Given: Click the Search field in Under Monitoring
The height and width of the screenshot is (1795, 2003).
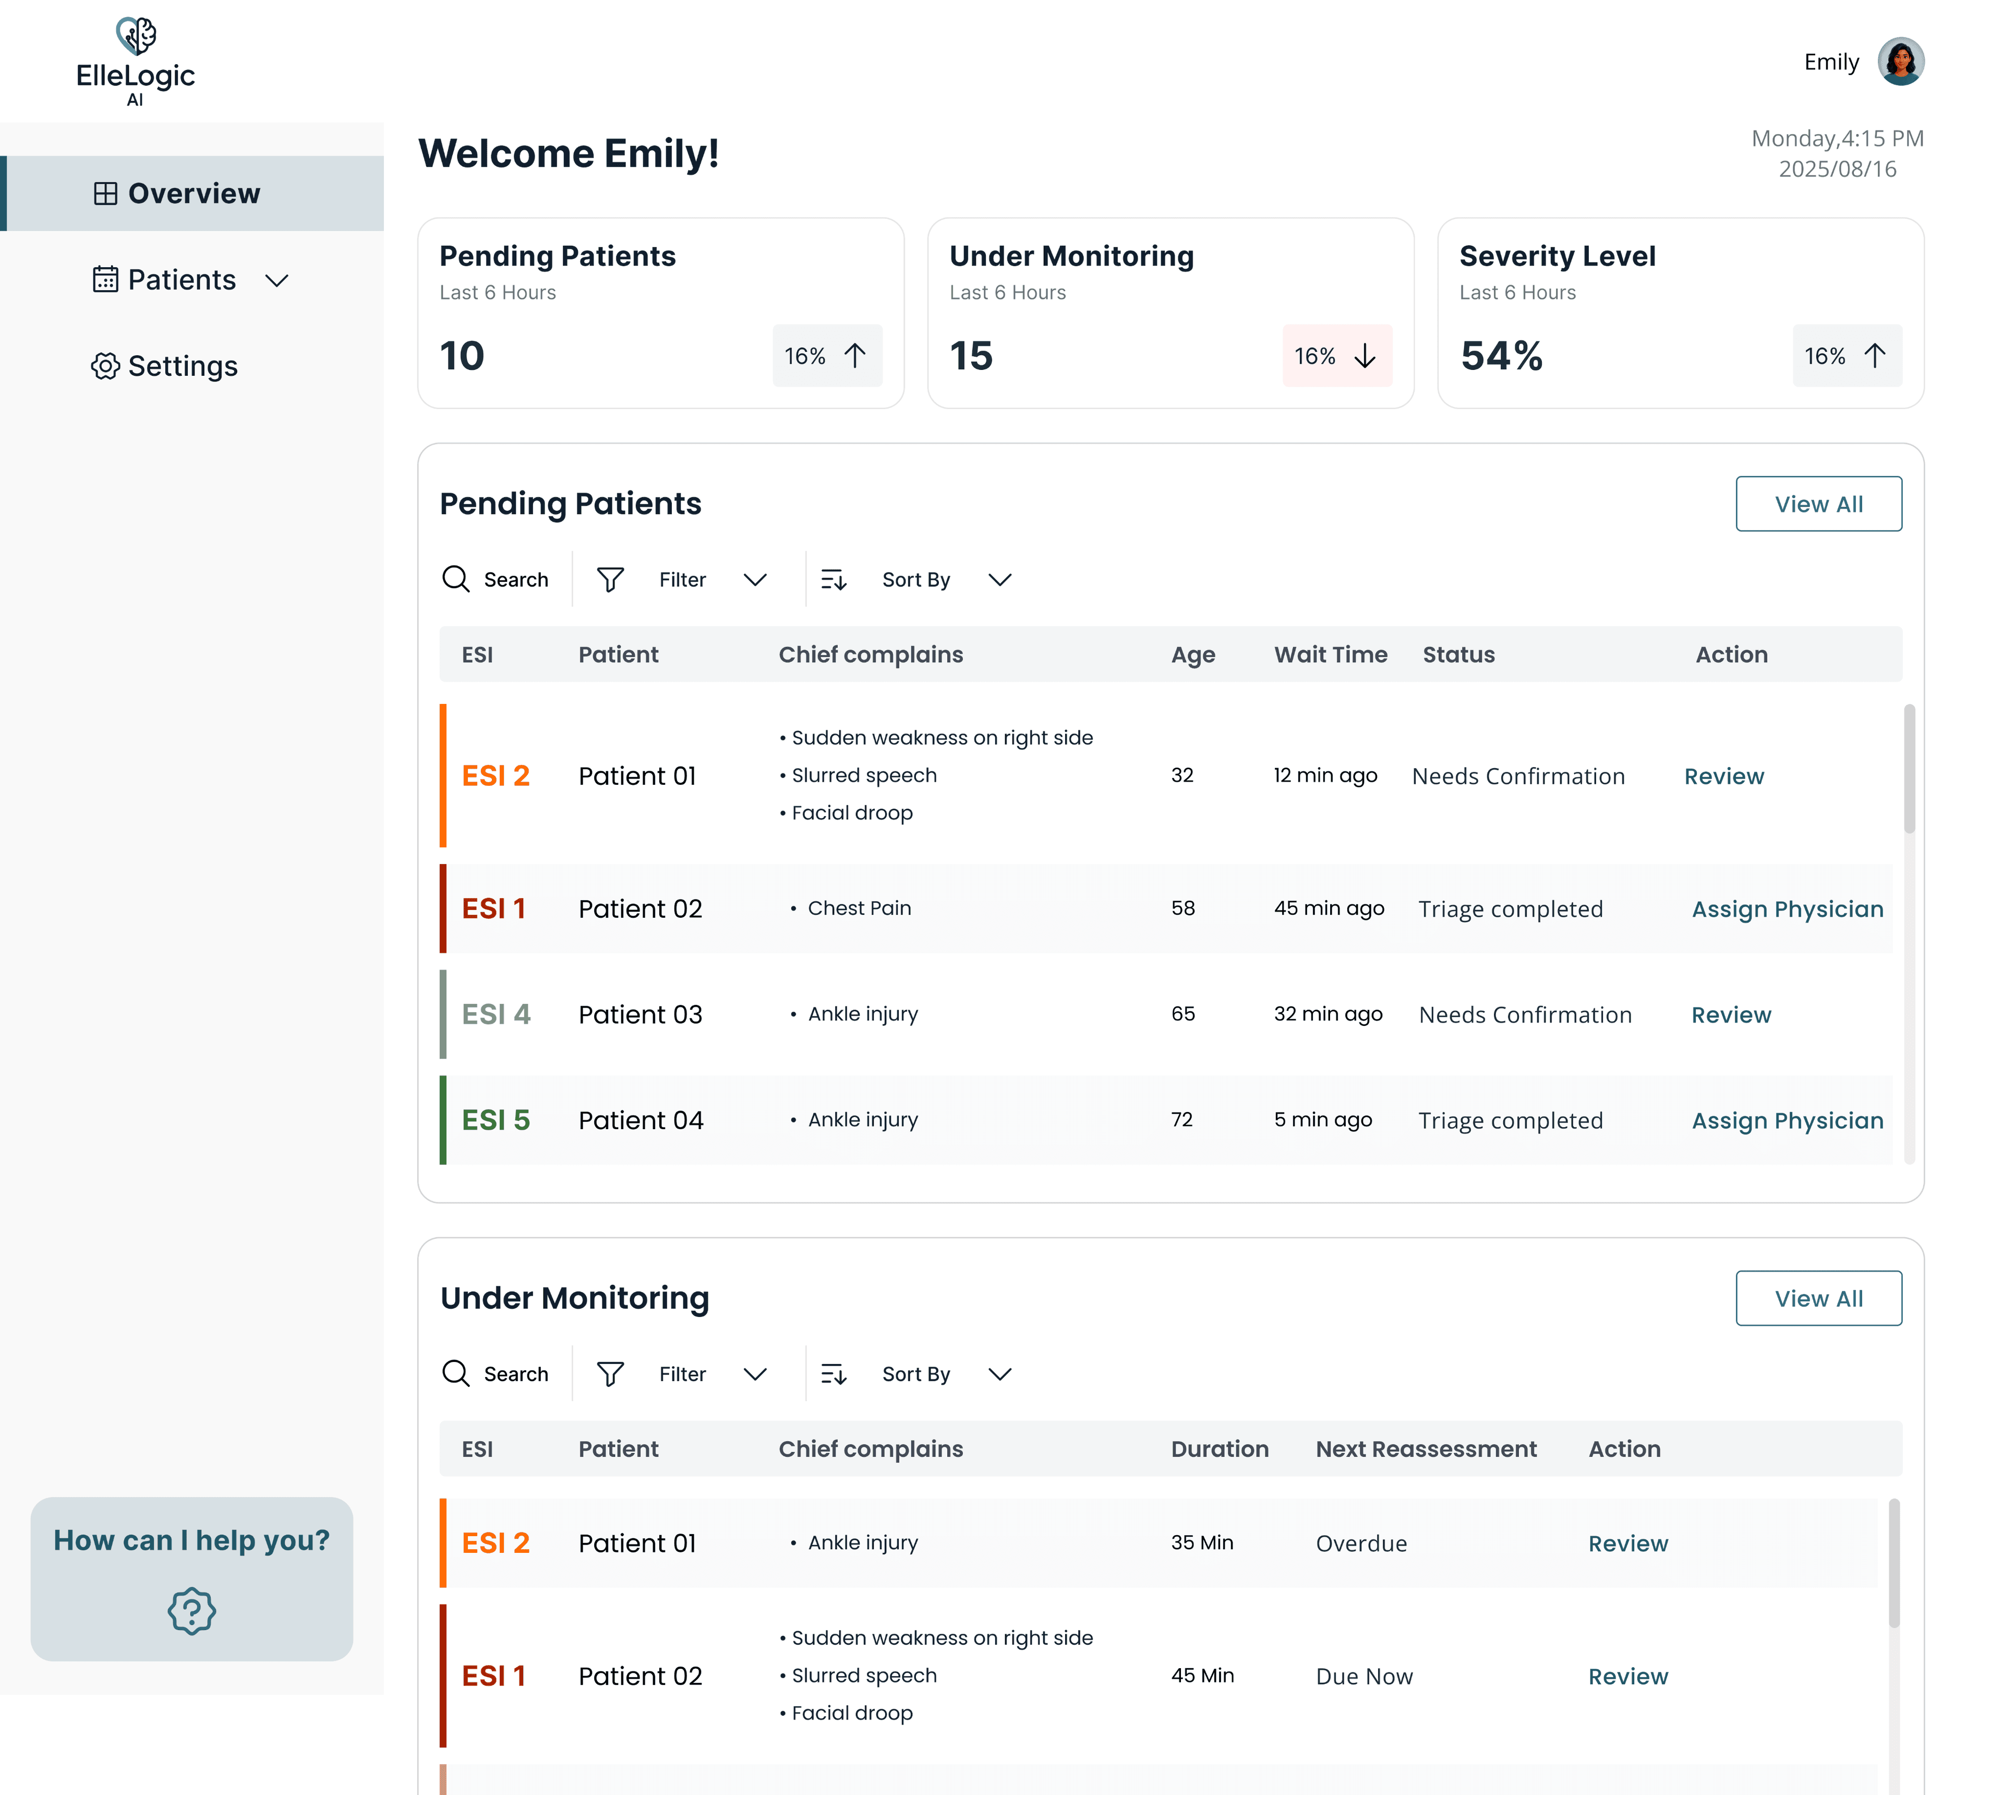Looking at the screenshot, I should pos(495,1373).
